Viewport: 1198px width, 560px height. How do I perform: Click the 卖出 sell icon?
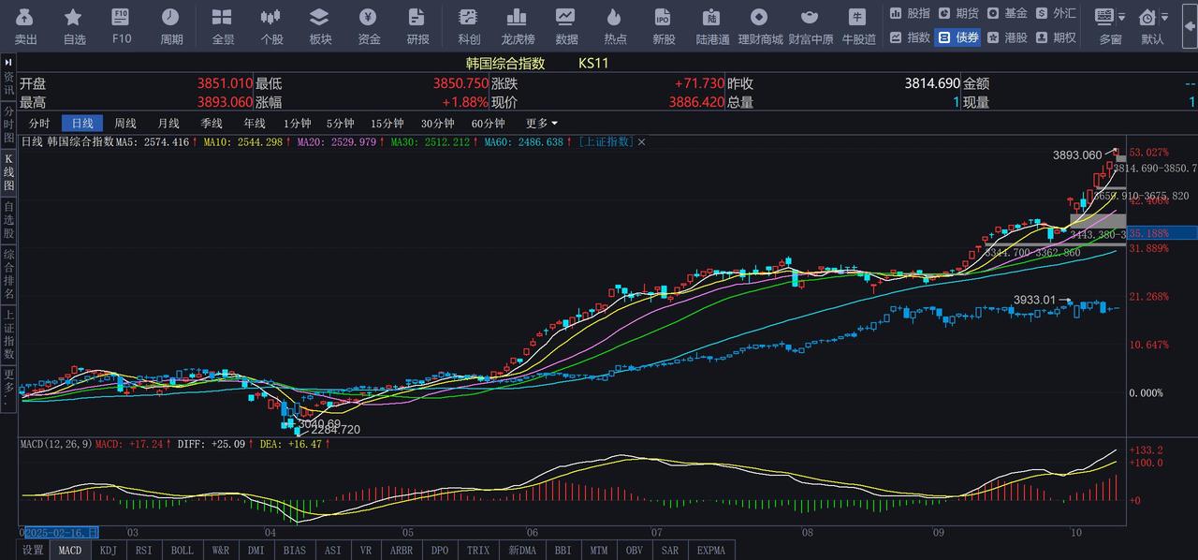click(25, 18)
